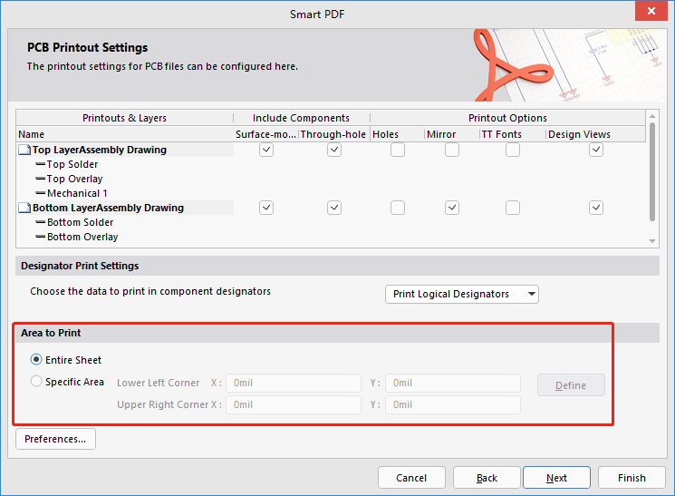Select the Top Solder layer row

[72, 165]
